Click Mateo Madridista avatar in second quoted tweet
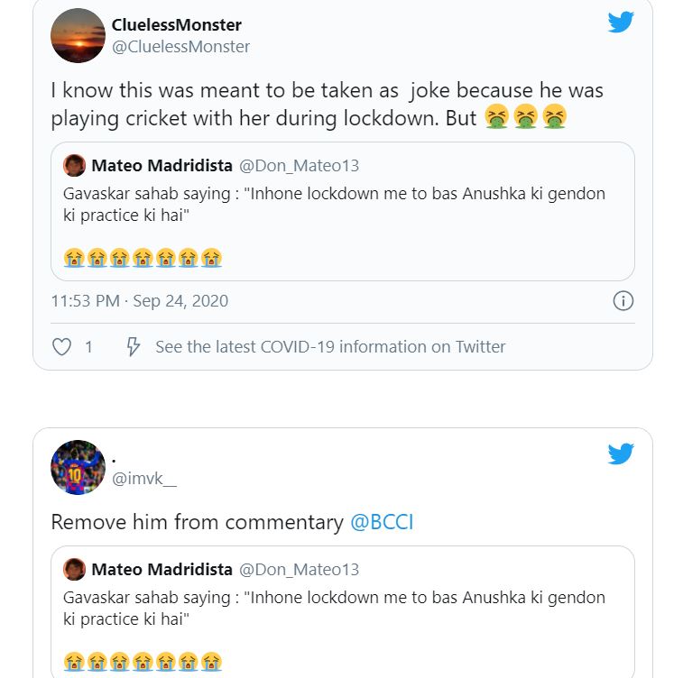683x678 pixels. coord(74,570)
